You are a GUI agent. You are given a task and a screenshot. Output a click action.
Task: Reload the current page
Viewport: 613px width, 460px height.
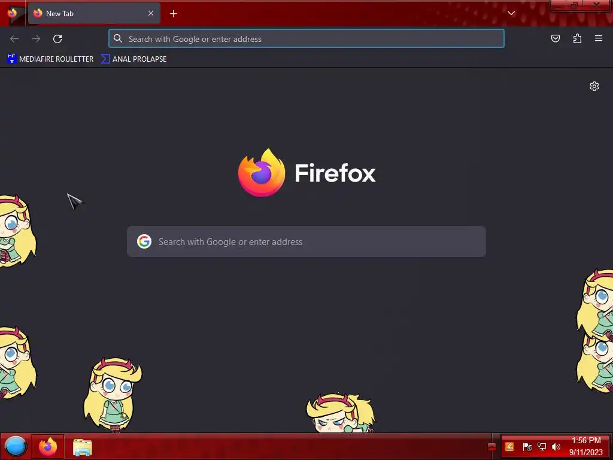(57, 39)
